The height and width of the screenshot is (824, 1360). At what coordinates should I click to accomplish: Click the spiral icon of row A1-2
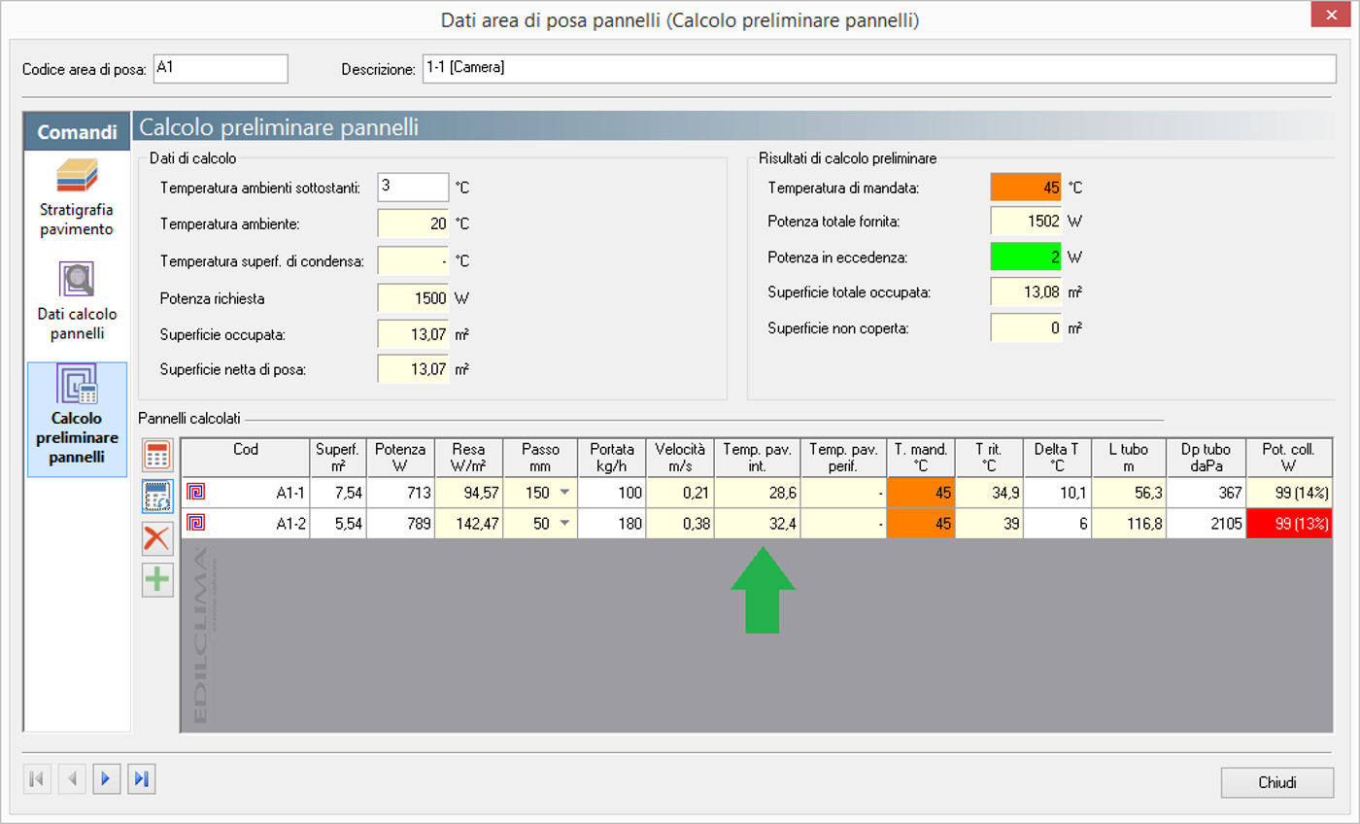point(195,523)
